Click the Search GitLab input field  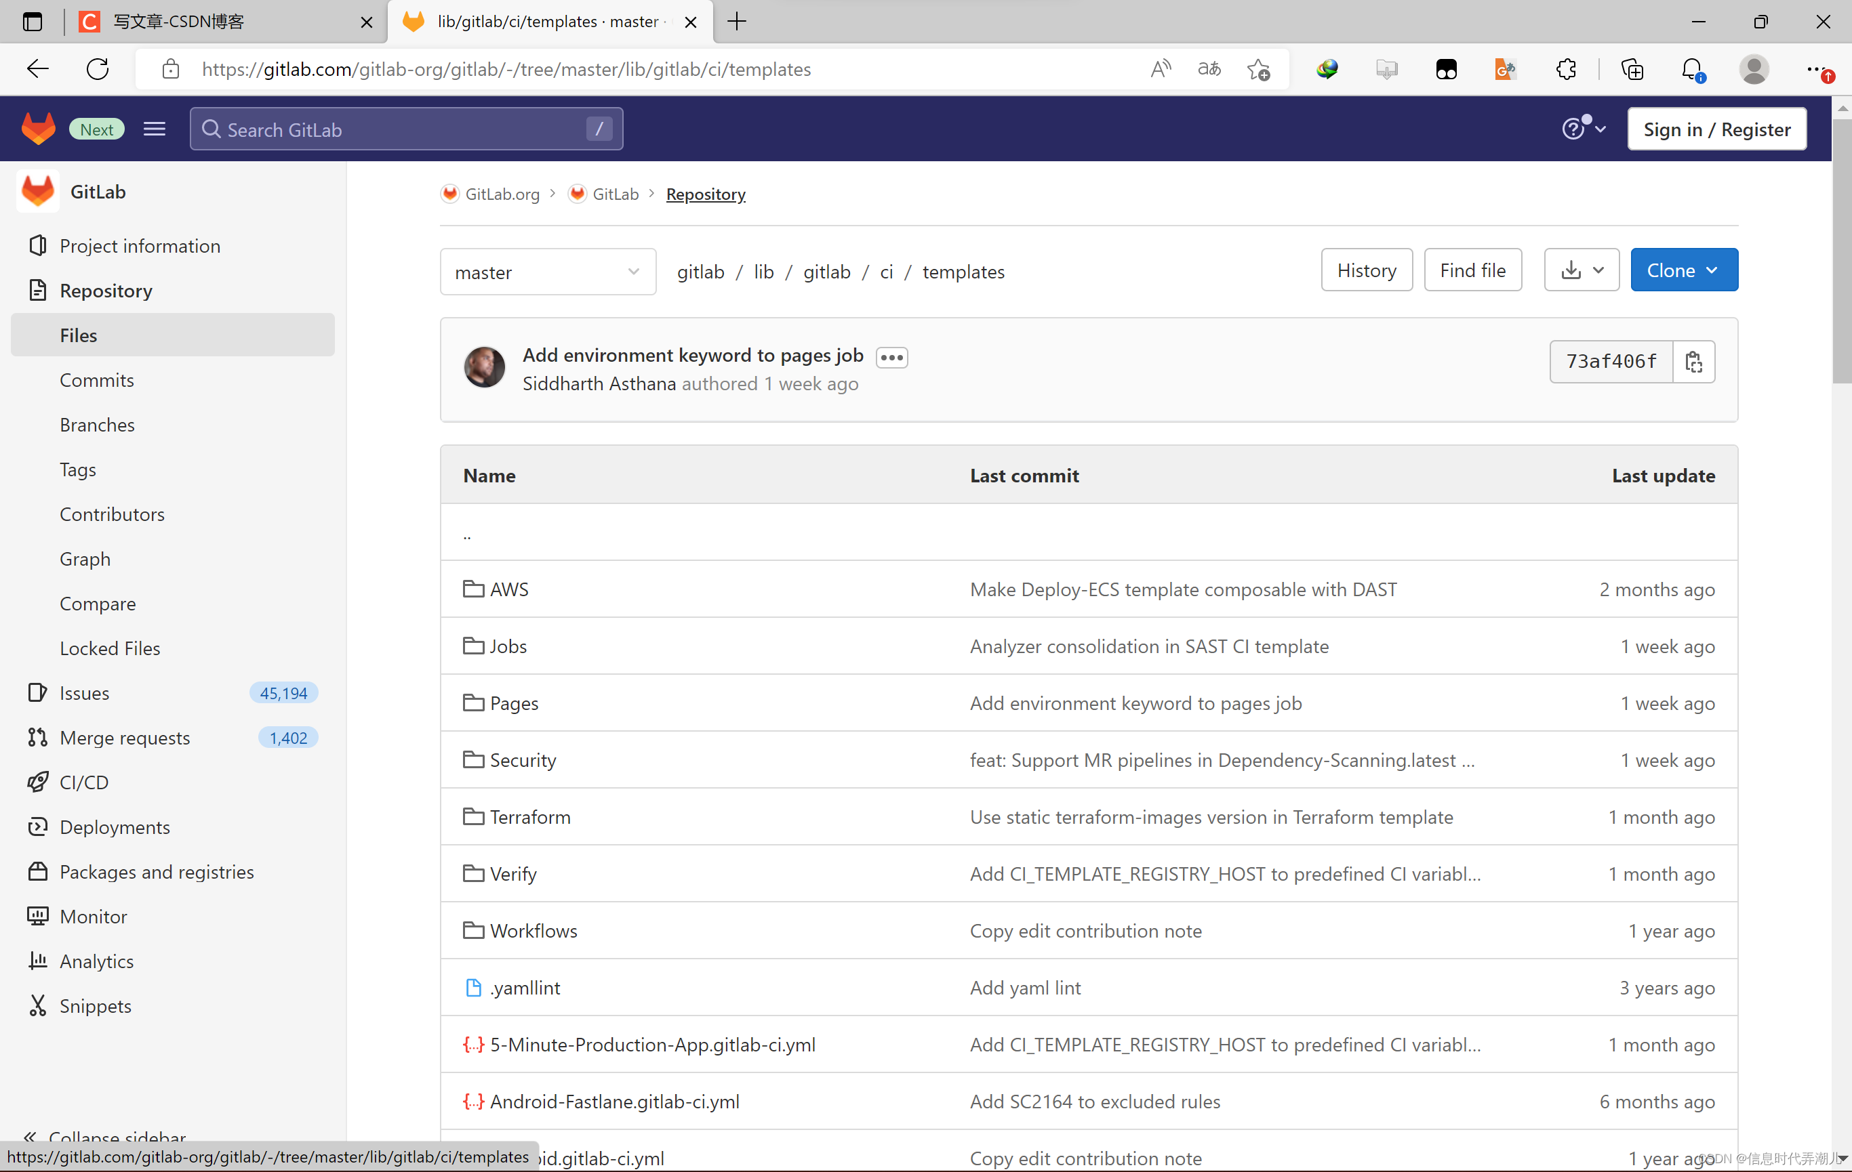(405, 129)
